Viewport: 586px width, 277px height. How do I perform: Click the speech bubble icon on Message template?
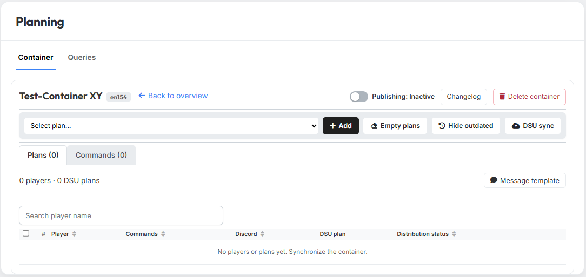494,180
